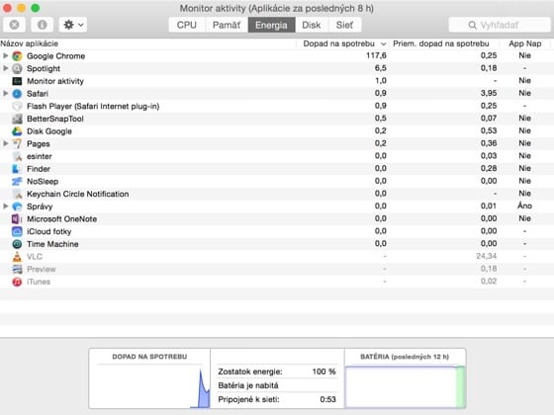Image resolution: width=554 pixels, height=415 pixels.
Task: Click the quit process toolbar button
Action: (x=14, y=25)
